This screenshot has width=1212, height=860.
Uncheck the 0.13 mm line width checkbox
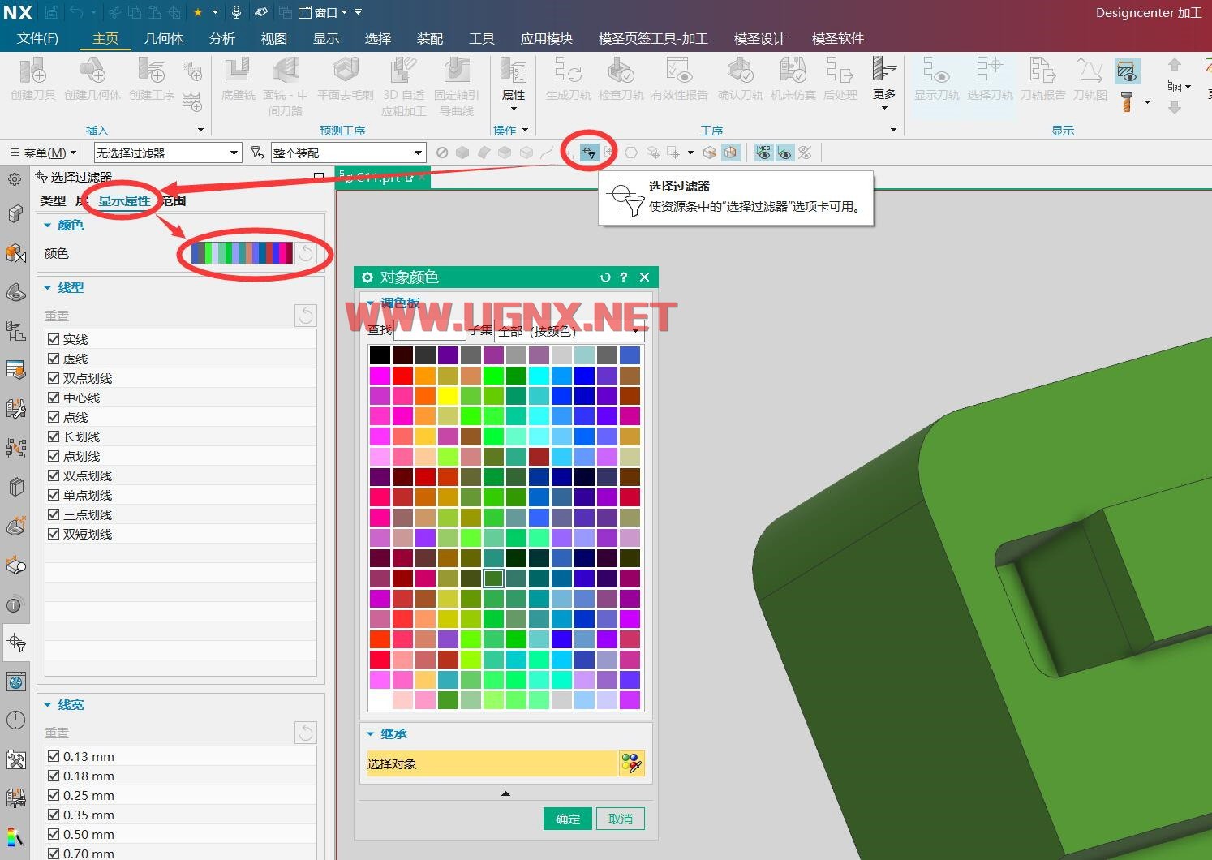coord(54,756)
